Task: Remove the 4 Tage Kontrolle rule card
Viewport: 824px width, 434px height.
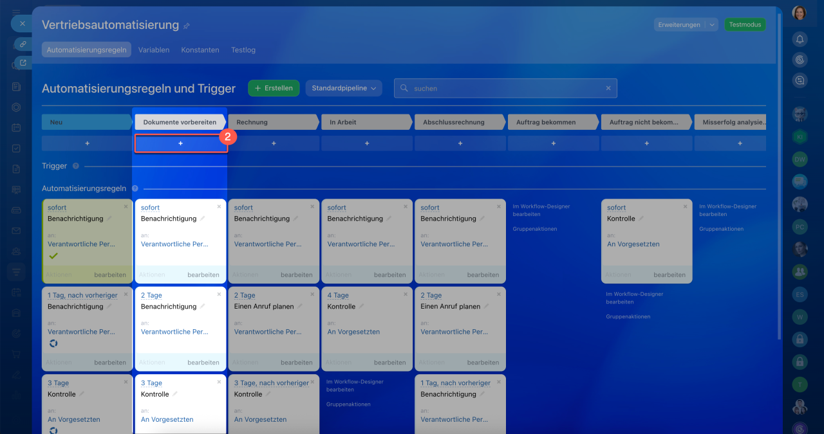Action: click(x=406, y=294)
